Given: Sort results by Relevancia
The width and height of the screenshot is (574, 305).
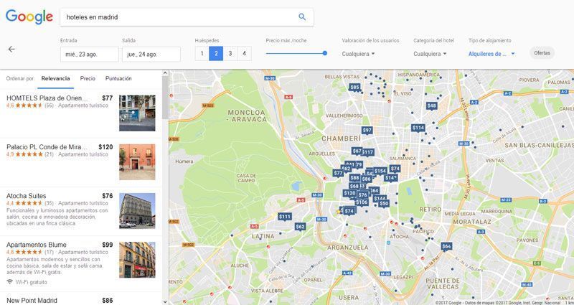Looking at the screenshot, I should coord(56,78).
